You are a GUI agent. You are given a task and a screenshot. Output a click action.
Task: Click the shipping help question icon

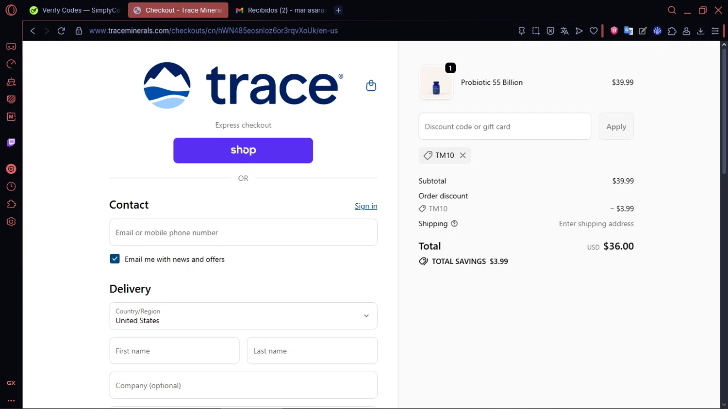click(x=454, y=224)
